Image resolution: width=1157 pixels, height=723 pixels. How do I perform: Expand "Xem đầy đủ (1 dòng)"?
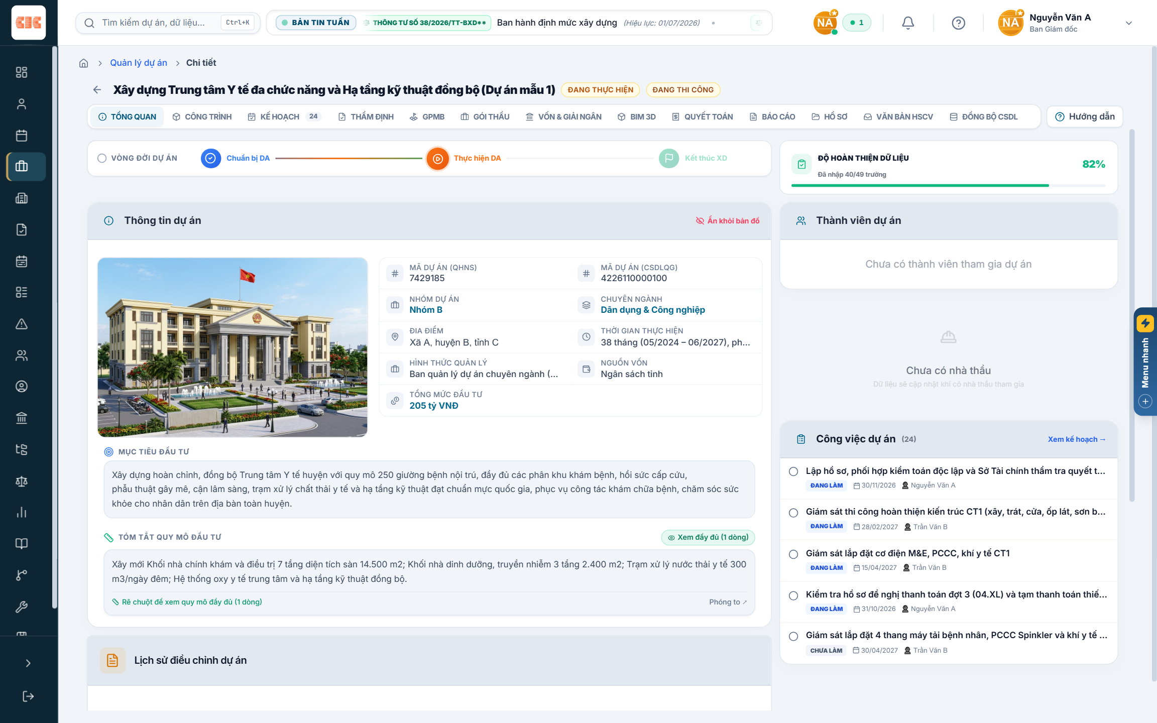[x=708, y=537]
